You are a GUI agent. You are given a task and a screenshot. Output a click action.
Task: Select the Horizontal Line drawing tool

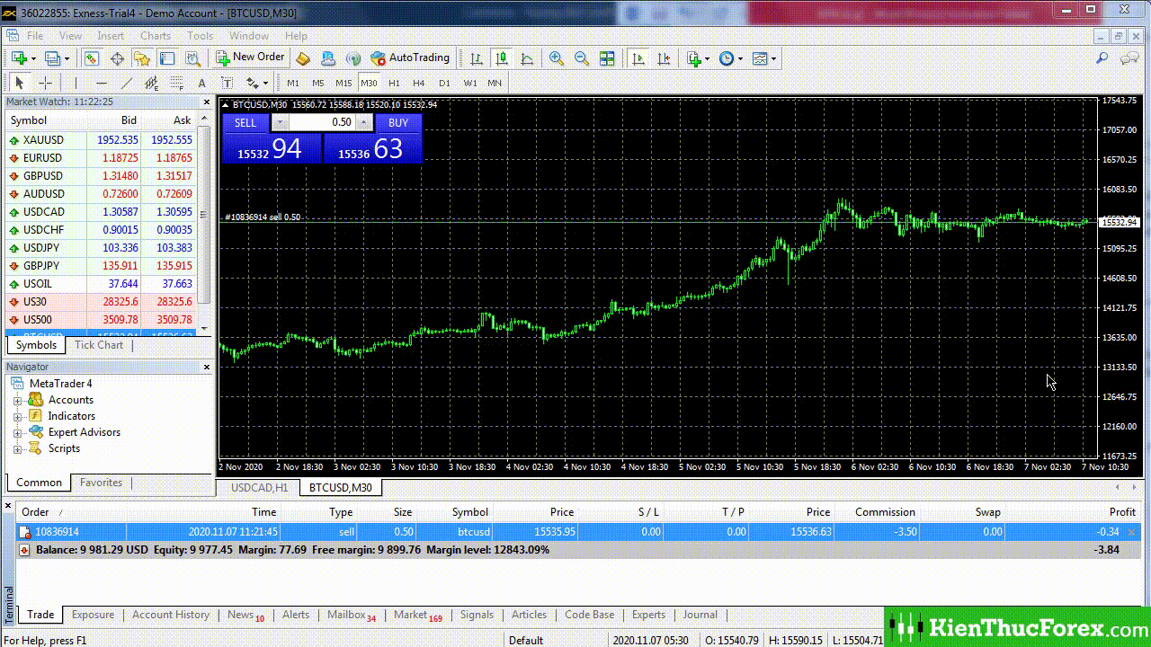click(102, 83)
